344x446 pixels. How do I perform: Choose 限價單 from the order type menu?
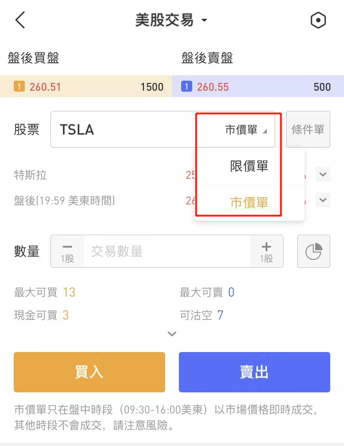(249, 166)
